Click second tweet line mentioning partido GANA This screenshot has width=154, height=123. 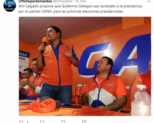71,12
